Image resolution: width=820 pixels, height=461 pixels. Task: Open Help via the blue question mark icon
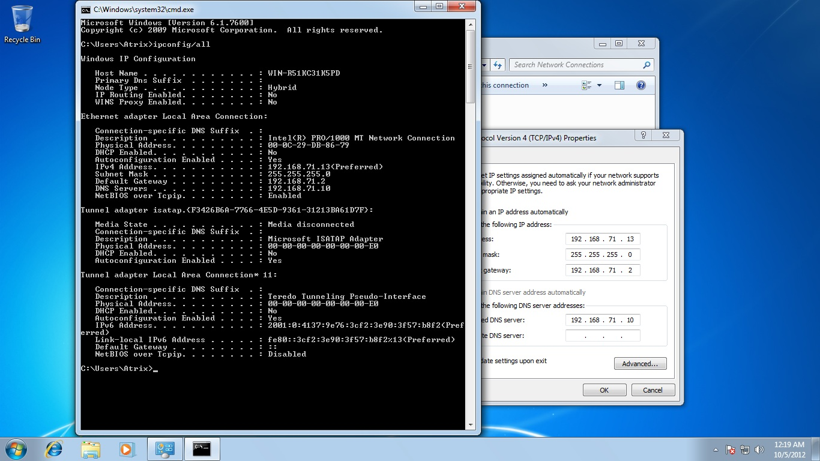[x=641, y=85]
